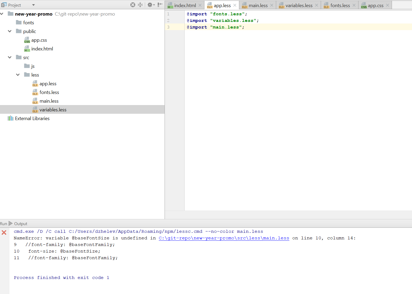Collapse the src folder
Image resolution: width=412 pixels, height=294 pixels.
pyautogui.click(x=10, y=57)
